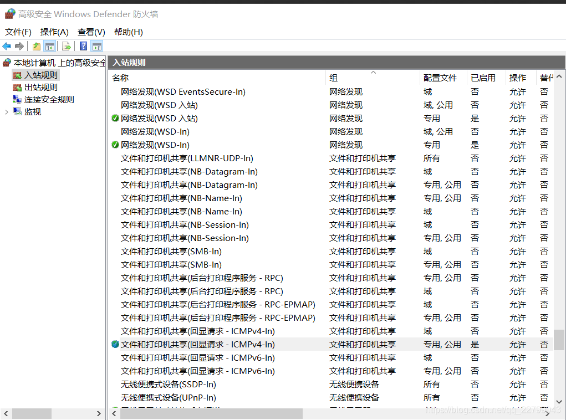566x420 pixels.
Task: Select 后台打印程序服务 - RPC-EPMAP rule, 专用, 公用 profile
Action: 218,318
